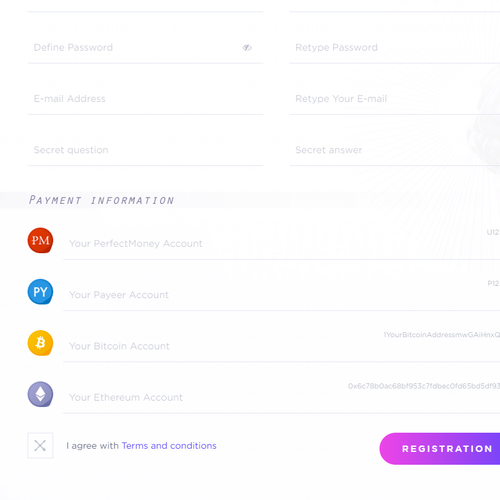Click into the Secret question field

click(x=146, y=150)
